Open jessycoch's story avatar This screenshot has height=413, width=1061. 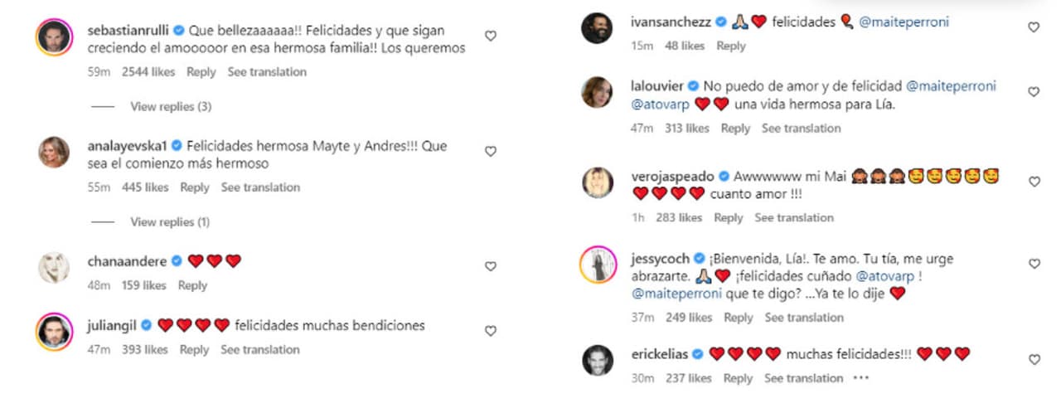597,265
